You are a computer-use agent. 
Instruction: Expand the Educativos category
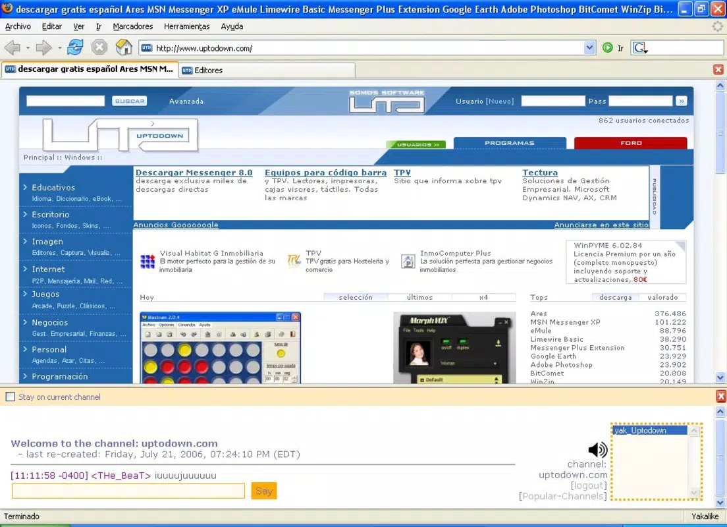(x=53, y=188)
